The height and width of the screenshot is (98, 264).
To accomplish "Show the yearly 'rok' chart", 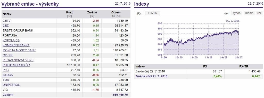I will (259, 13).
